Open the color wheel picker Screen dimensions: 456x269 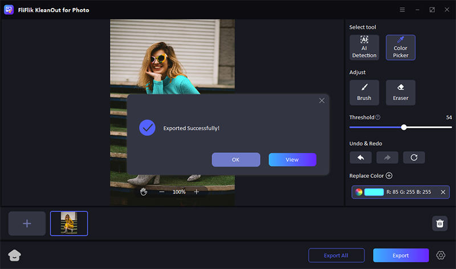[359, 192]
